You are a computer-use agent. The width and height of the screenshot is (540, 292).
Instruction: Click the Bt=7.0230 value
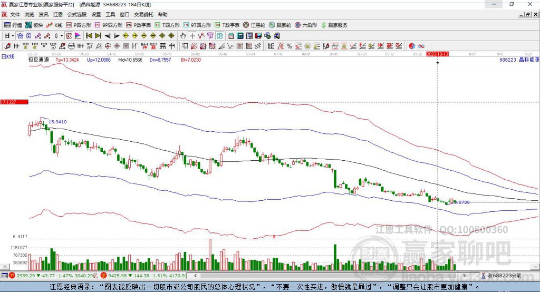pyautogui.click(x=191, y=60)
